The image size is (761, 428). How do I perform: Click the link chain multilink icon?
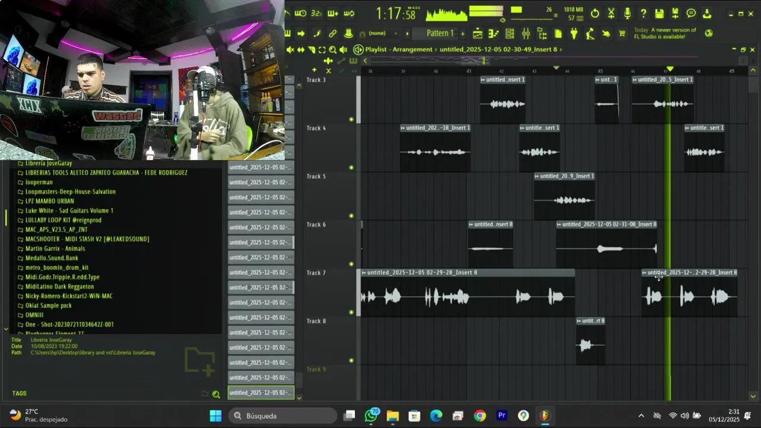click(x=333, y=34)
